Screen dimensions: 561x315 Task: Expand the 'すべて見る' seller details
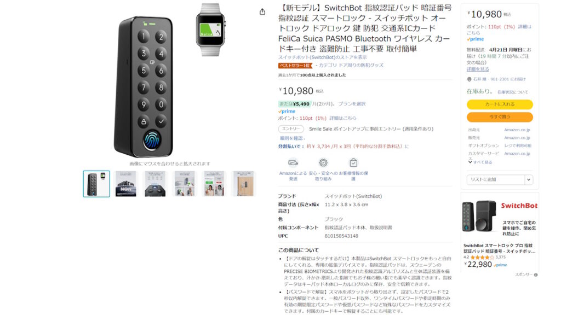(480, 162)
